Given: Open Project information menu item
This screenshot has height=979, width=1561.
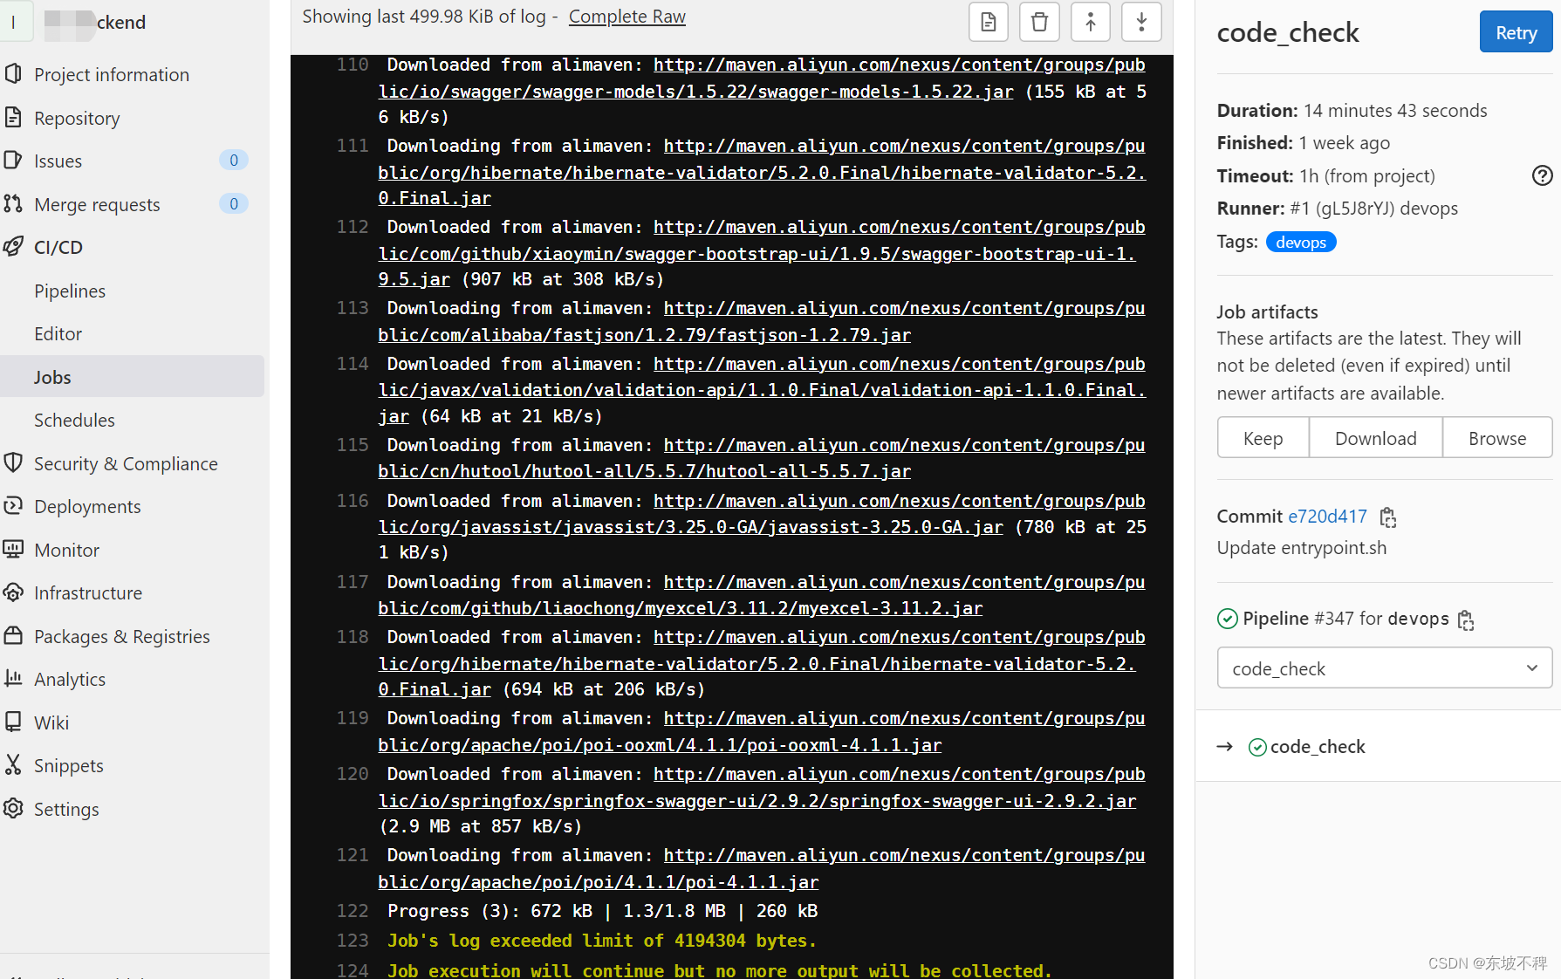Looking at the screenshot, I should tap(112, 74).
